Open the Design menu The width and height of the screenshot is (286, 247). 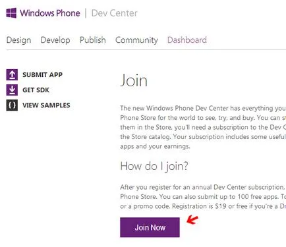(18, 40)
